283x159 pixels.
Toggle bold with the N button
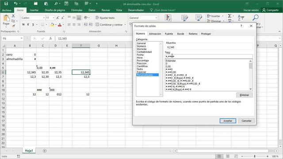[23, 25]
